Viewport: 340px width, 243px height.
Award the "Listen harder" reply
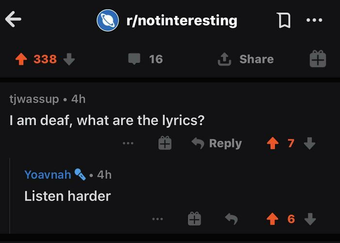194,220
